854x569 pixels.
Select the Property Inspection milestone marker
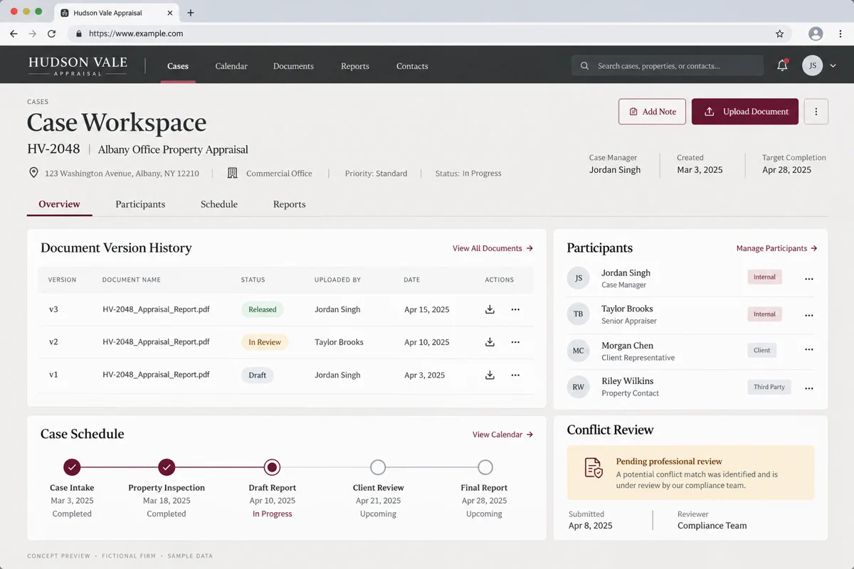coord(167,467)
